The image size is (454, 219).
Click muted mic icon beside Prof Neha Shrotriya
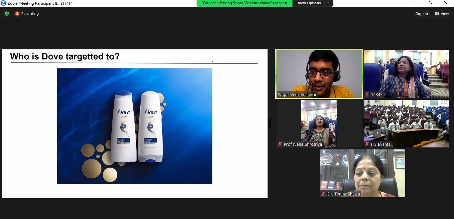click(x=280, y=144)
